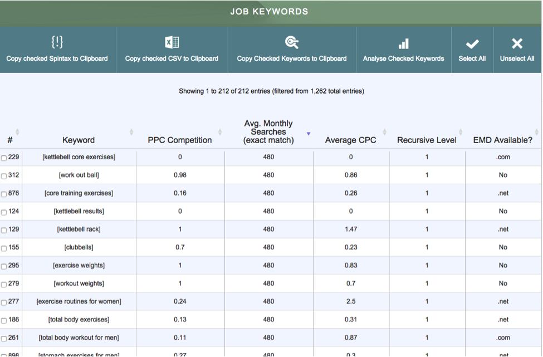543x357 pixels.
Task: Check the box for row 229
Action: [4, 158]
